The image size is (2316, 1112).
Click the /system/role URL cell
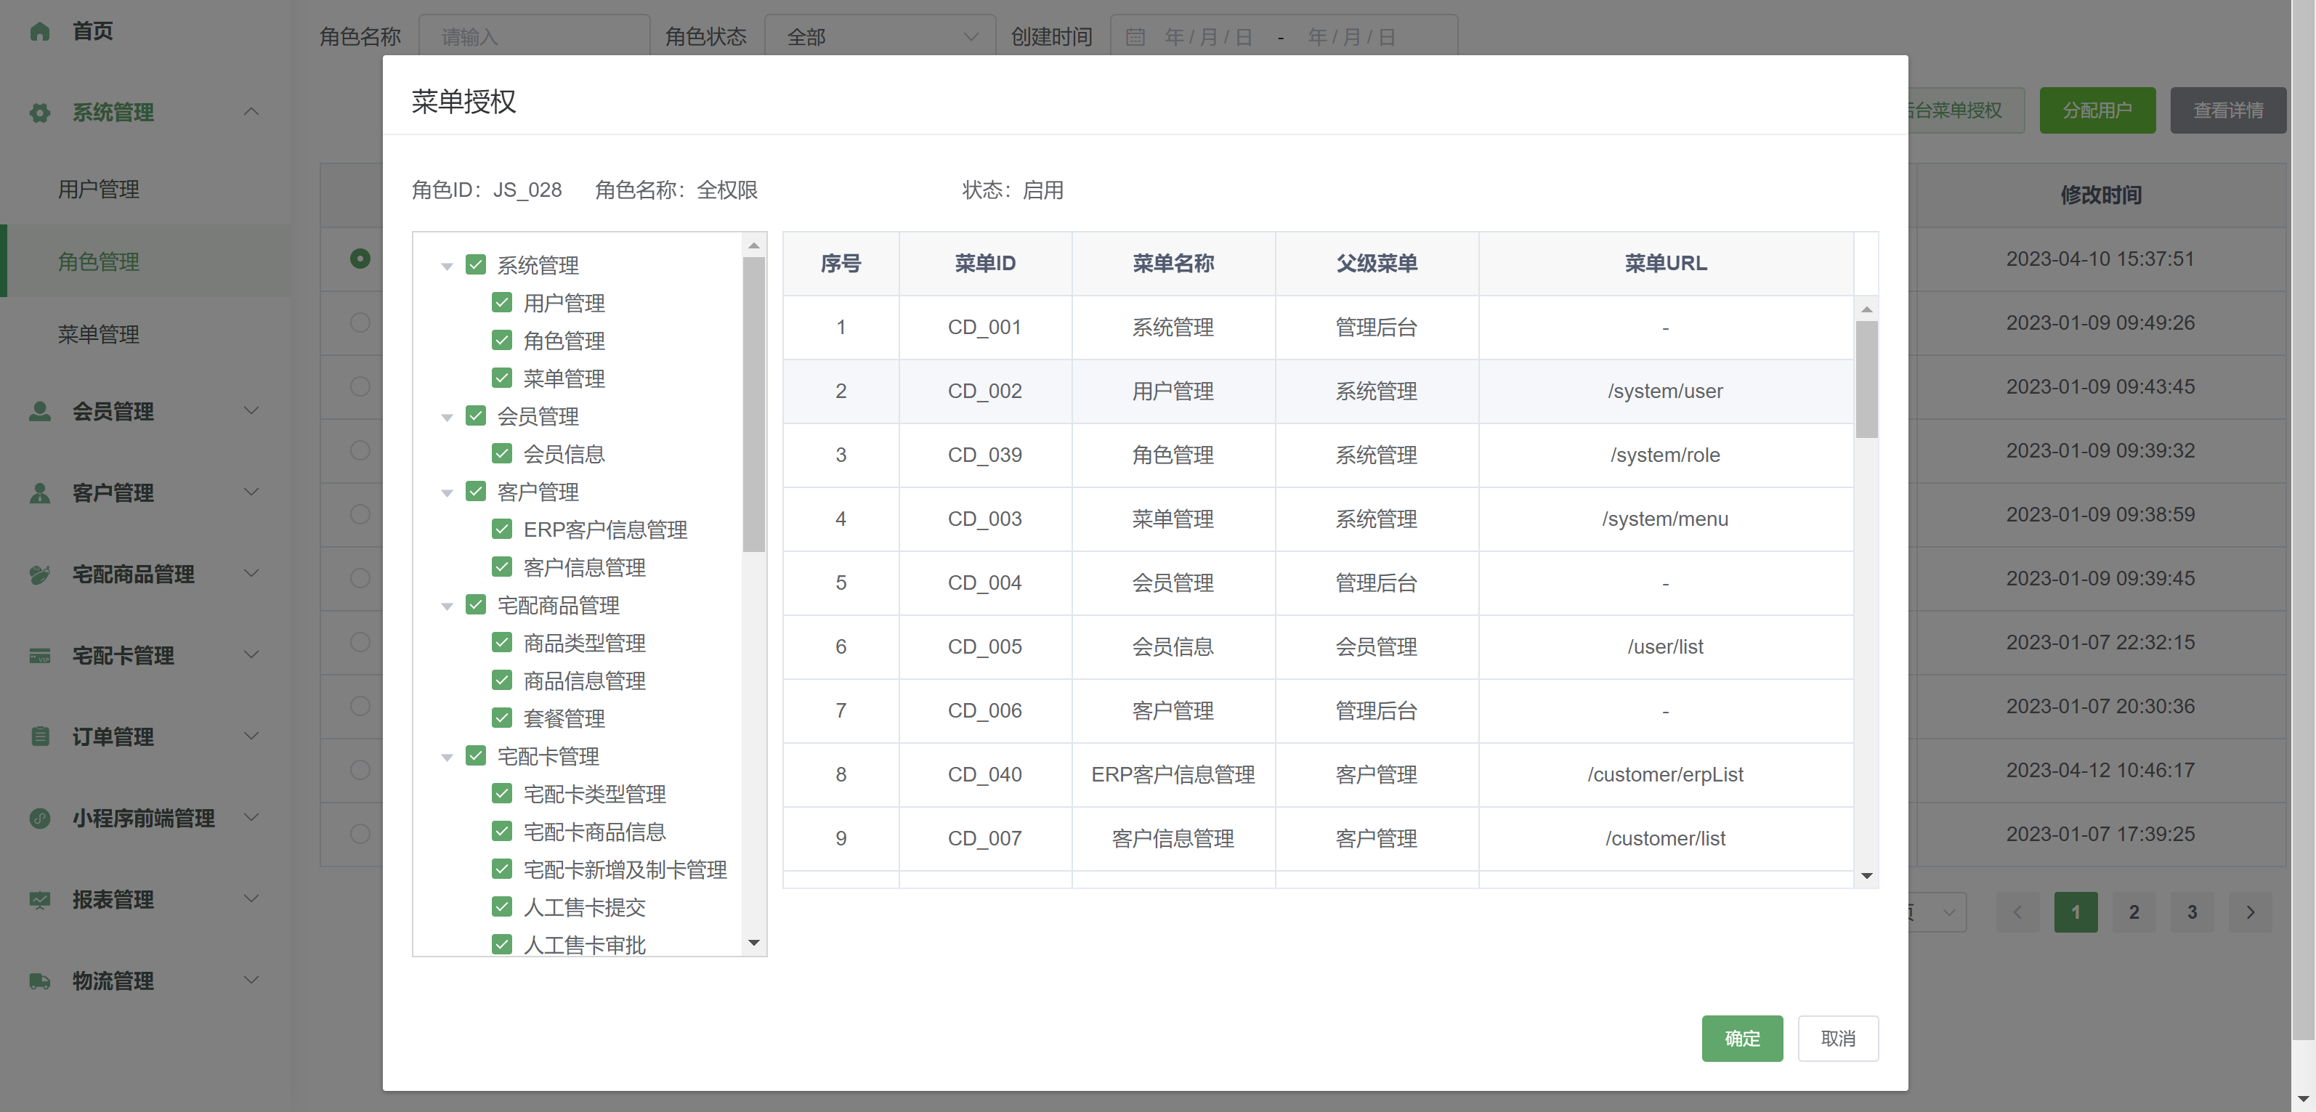[1665, 455]
